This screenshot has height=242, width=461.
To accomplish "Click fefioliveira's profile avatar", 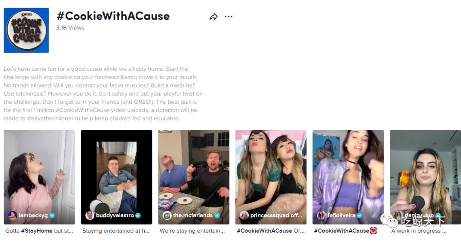I will click(321, 215).
